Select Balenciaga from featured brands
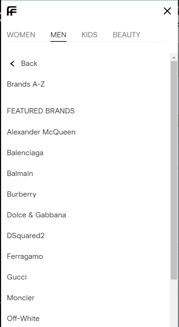This screenshot has height=327, width=179. [x=25, y=153]
